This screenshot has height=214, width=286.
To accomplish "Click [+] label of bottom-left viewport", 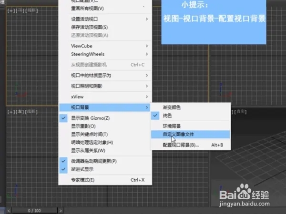I will point(11,112).
